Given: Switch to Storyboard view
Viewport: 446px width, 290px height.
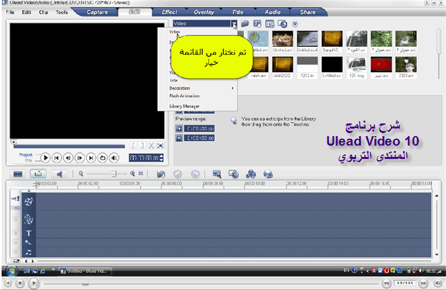Looking at the screenshot, I should [18, 173].
